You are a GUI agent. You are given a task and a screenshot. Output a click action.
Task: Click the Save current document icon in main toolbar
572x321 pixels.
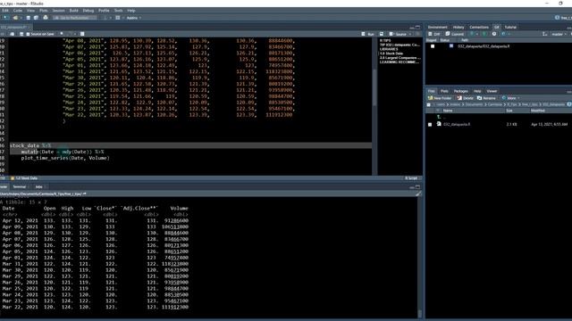pyautogui.click(x=28, y=18)
